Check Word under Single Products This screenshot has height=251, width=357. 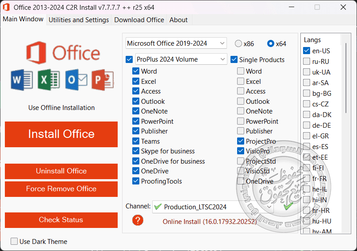pyautogui.click(x=241, y=71)
